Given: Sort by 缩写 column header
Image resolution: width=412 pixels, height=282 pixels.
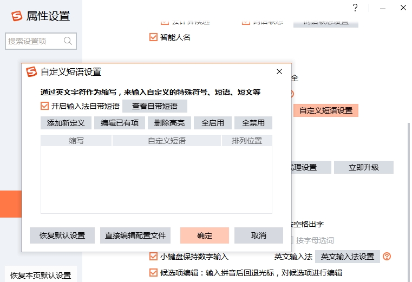Looking at the screenshot, I should click(x=76, y=141).
